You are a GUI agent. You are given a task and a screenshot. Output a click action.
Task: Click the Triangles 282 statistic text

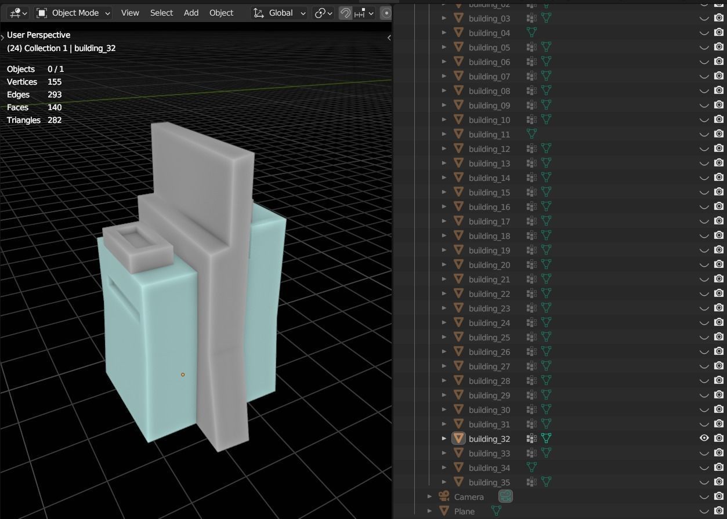click(x=34, y=120)
